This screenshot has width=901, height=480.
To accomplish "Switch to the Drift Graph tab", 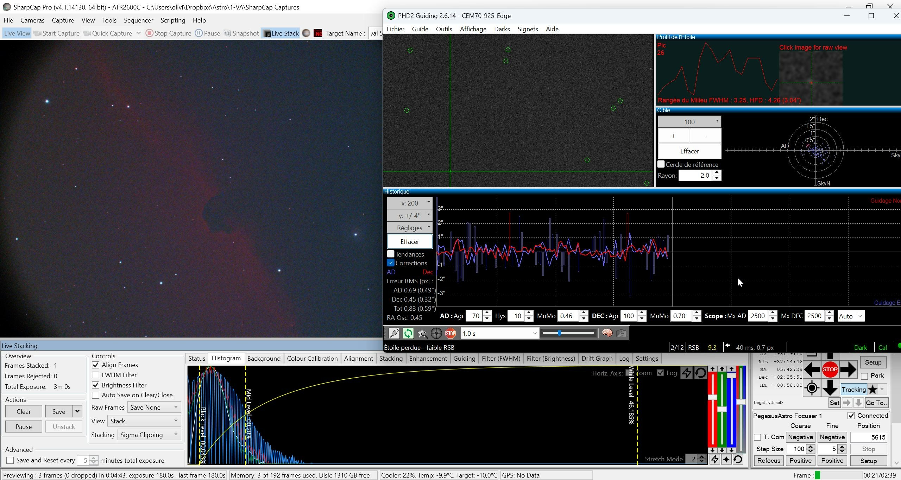I will point(597,359).
